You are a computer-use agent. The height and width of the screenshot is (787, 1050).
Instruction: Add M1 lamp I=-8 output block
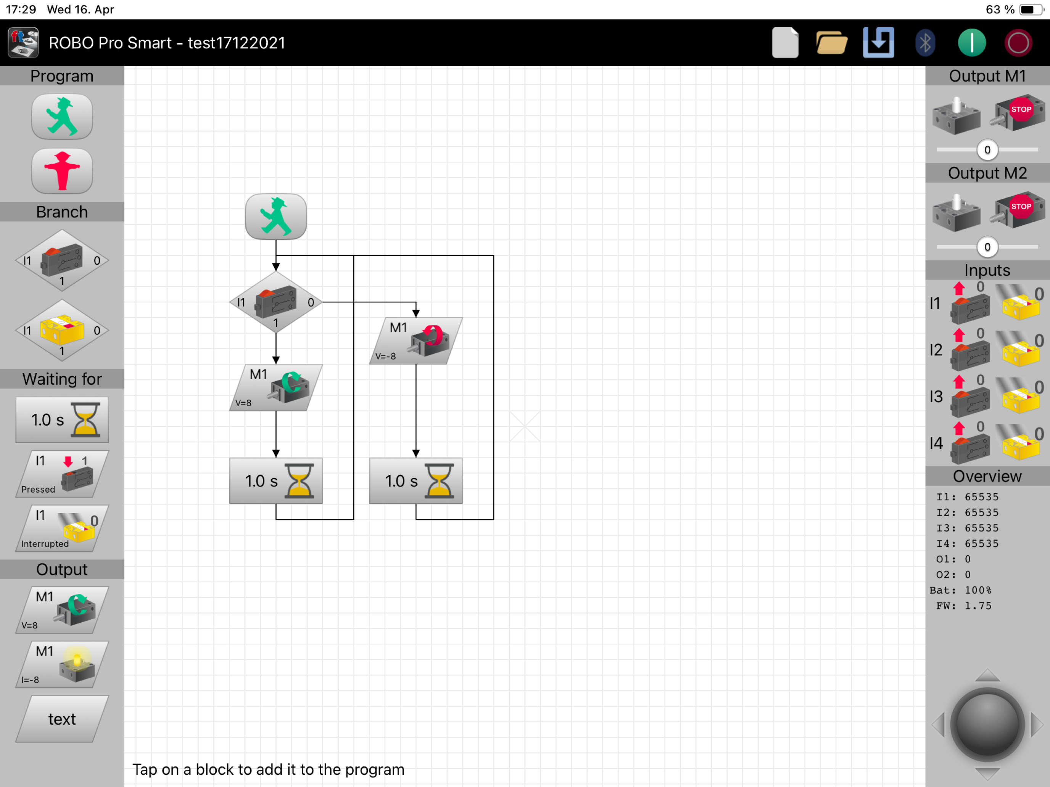pos(62,665)
